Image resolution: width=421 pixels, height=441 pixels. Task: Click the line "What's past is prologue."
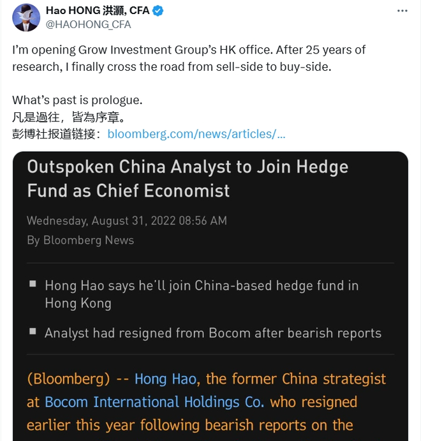[x=77, y=100]
